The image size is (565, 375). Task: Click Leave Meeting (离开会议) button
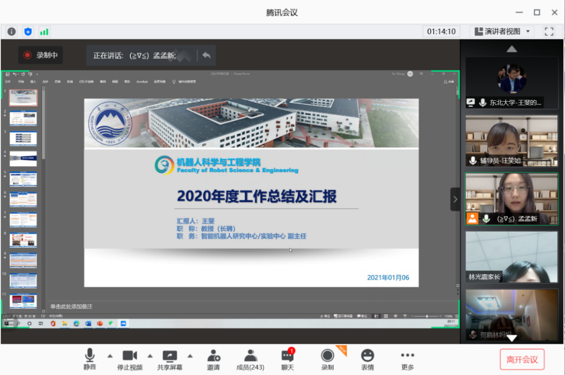pyautogui.click(x=522, y=360)
